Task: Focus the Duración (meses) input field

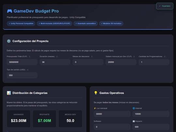Action: pos(55,62)
